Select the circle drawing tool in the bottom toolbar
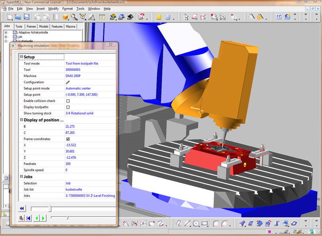 196,223
